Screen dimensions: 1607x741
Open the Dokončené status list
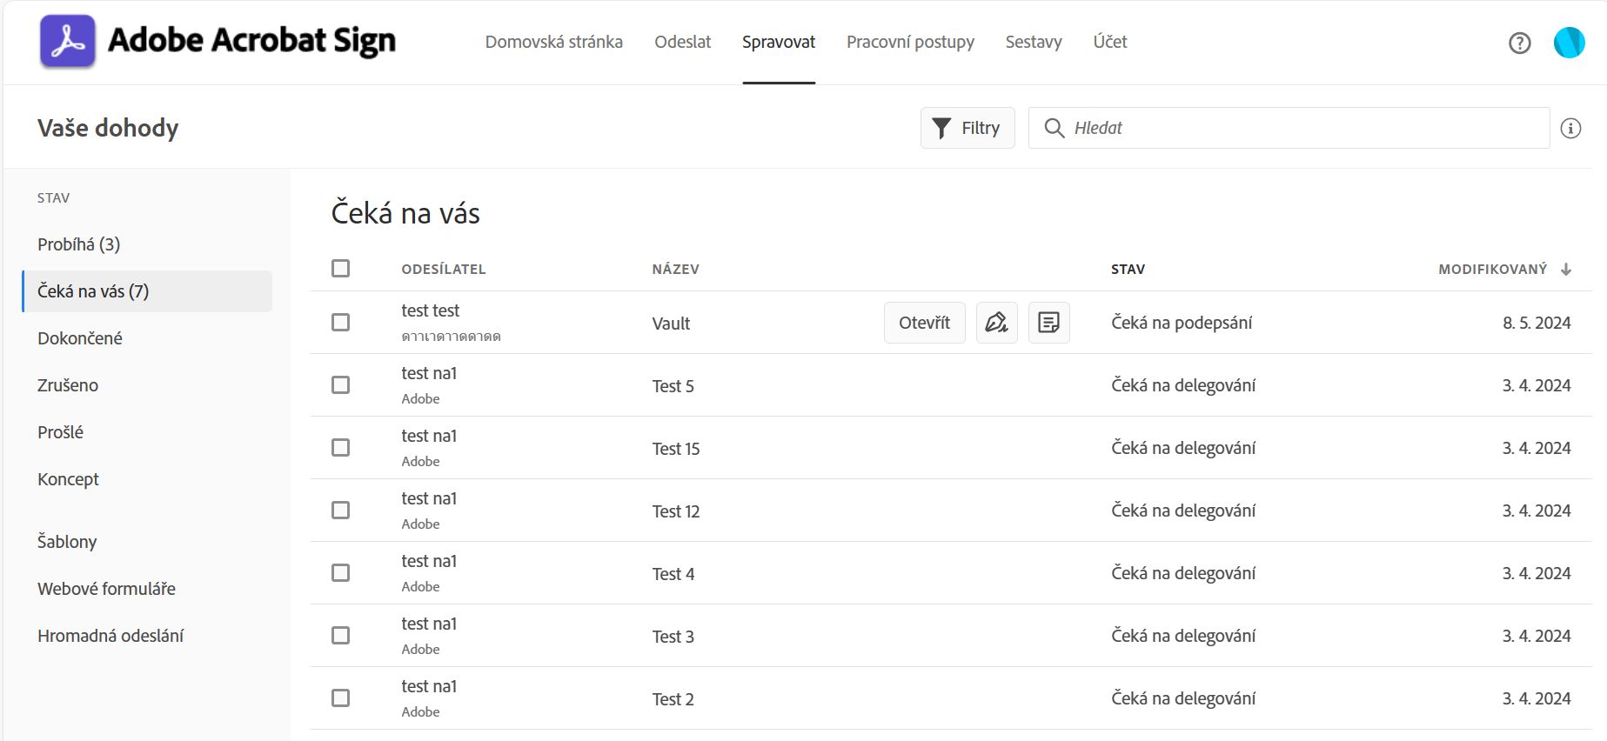80,338
